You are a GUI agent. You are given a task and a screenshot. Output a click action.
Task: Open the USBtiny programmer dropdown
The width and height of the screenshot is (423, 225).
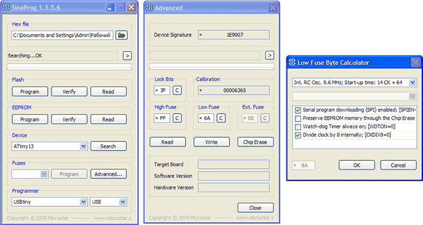click(83, 202)
